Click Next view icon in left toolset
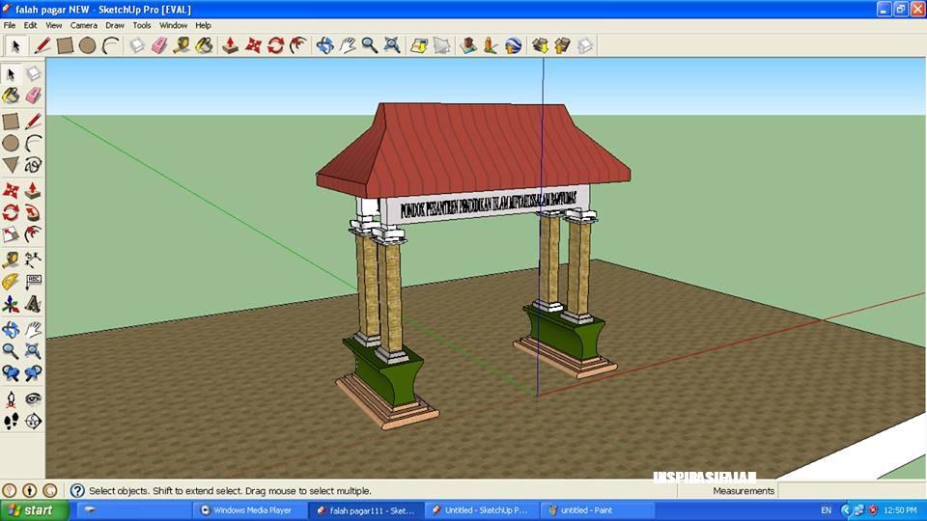Image resolution: width=927 pixels, height=521 pixels. click(33, 372)
